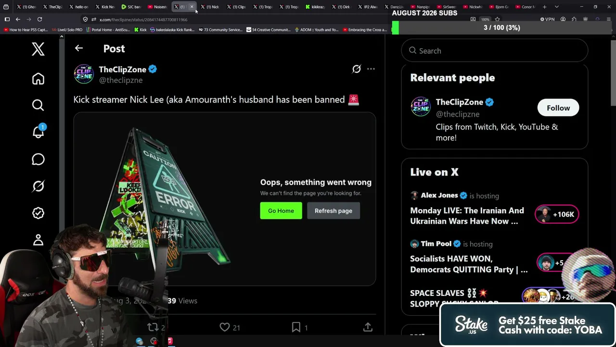Toggle the browser VPN button
The width and height of the screenshot is (616, 347).
547,19
